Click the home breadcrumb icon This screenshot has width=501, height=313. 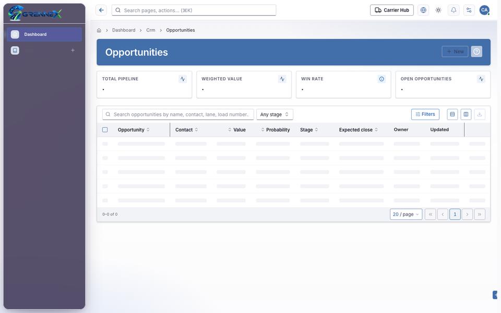[99, 30]
